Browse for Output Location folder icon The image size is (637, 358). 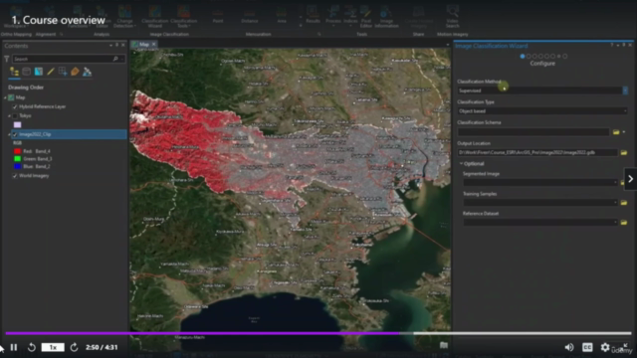click(x=624, y=152)
